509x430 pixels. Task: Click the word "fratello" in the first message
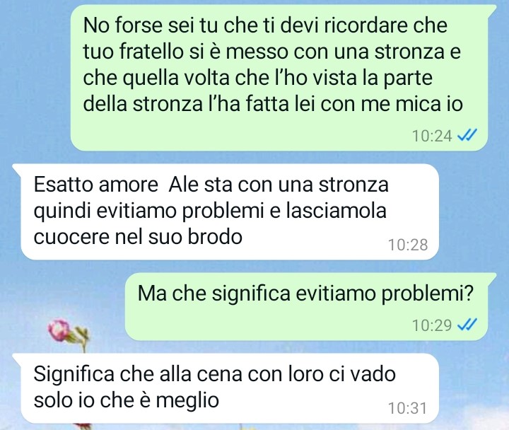(152, 52)
